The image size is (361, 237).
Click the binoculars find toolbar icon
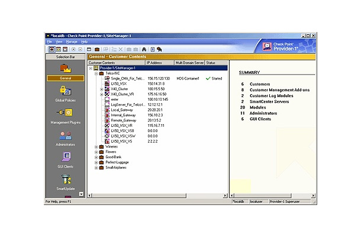144,49
